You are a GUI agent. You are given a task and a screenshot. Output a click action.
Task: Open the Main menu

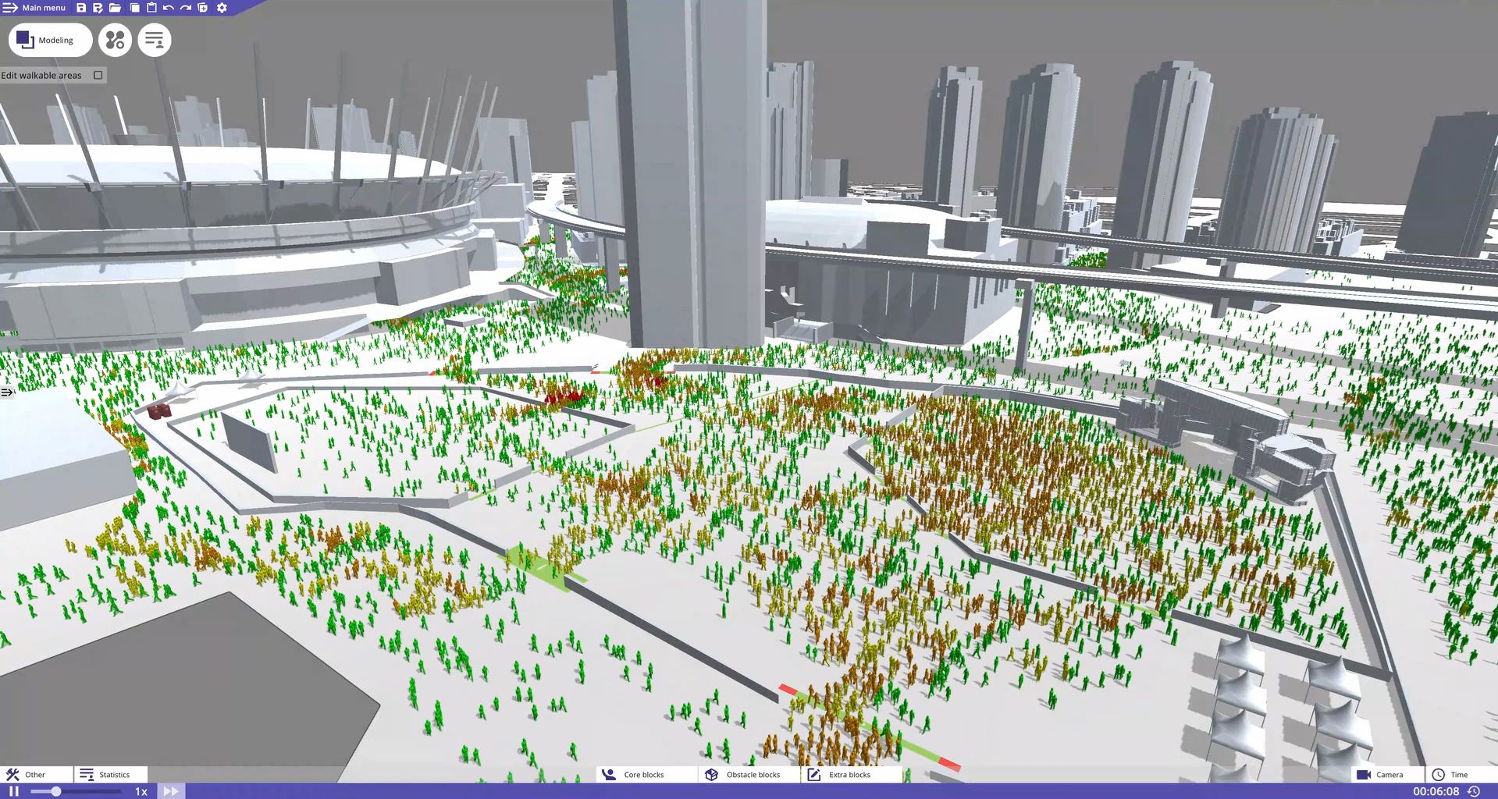click(34, 8)
